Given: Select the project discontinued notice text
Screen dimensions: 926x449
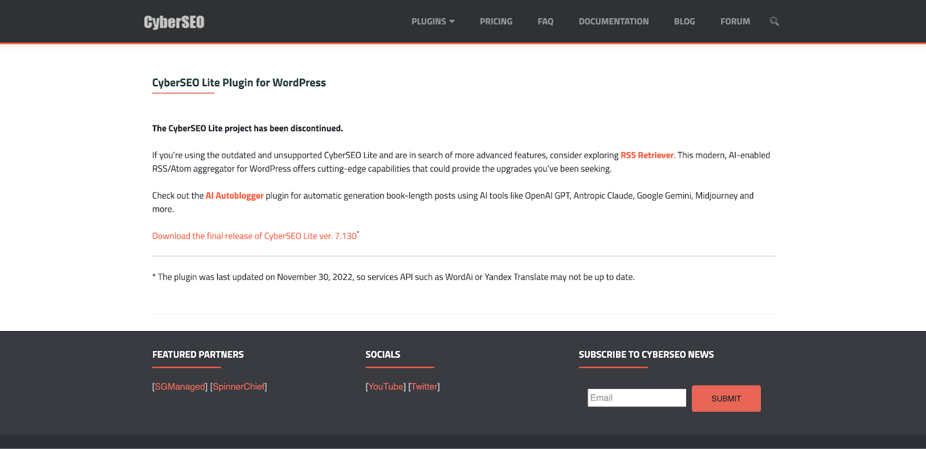Looking at the screenshot, I should pyautogui.click(x=248, y=128).
